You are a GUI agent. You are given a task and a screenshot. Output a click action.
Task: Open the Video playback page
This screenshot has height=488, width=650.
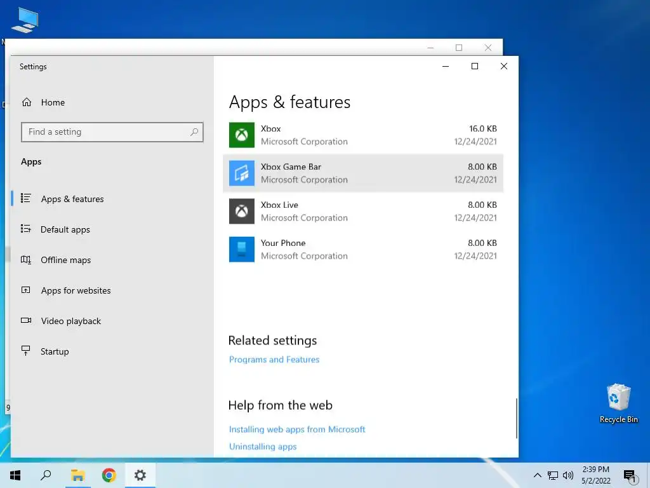click(71, 321)
